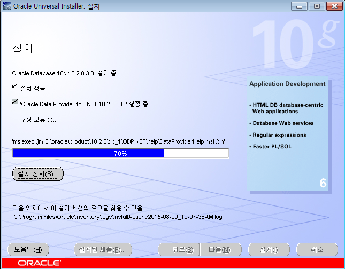Click the '설치 성공' status text
This screenshot has height=269, width=345.
pyautogui.click(x=33, y=89)
